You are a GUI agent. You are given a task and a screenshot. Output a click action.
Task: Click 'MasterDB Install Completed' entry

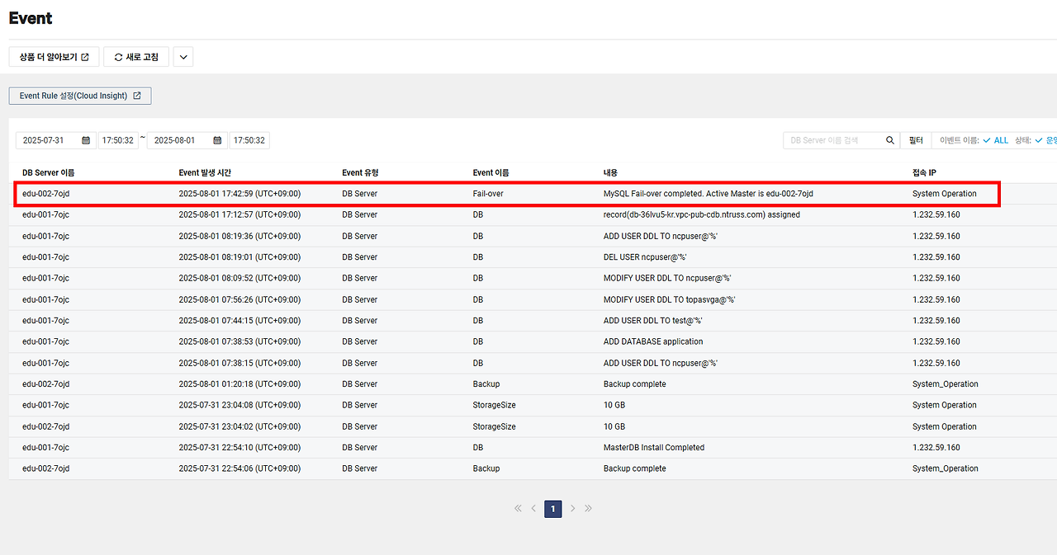pyautogui.click(x=654, y=448)
